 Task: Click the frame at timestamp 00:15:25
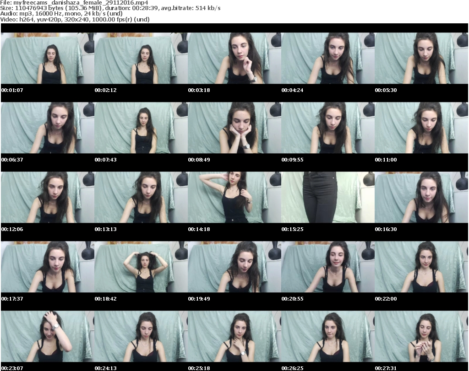(327, 197)
